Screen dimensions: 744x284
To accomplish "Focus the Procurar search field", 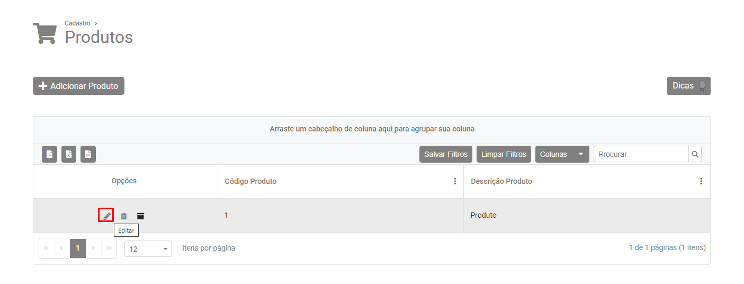I will click(x=641, y=154).
